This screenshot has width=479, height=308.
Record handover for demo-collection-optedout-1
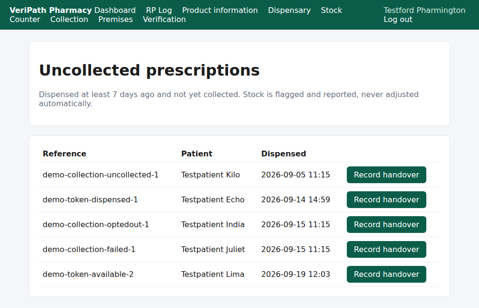(x=387, y=224)
